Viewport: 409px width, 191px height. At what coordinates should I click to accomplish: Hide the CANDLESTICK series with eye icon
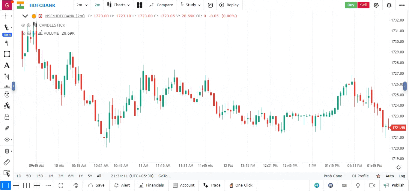pyautogui.click(x=23, y=25)
